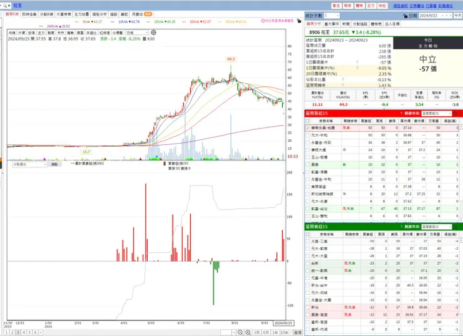Click the 買賣超 column header in buy table

tap(366, 121)
